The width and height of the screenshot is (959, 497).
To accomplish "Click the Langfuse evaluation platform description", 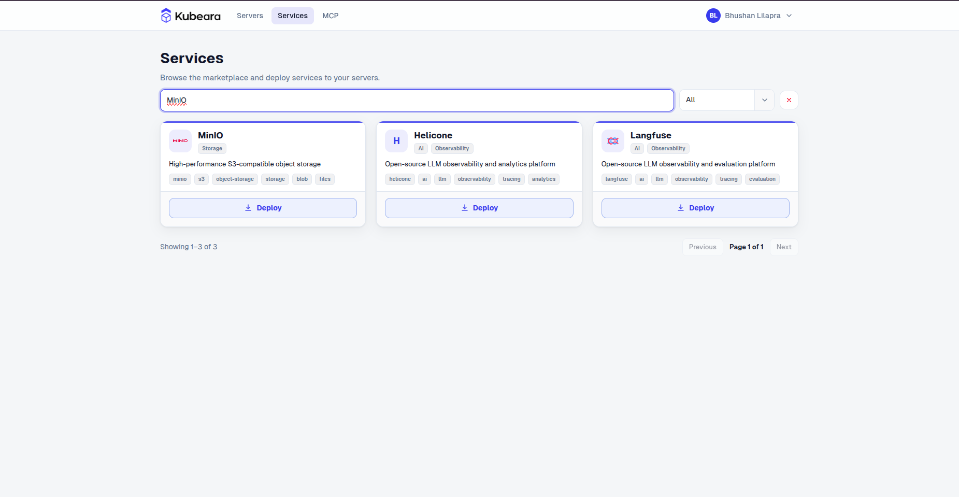I will coord(688,164).
